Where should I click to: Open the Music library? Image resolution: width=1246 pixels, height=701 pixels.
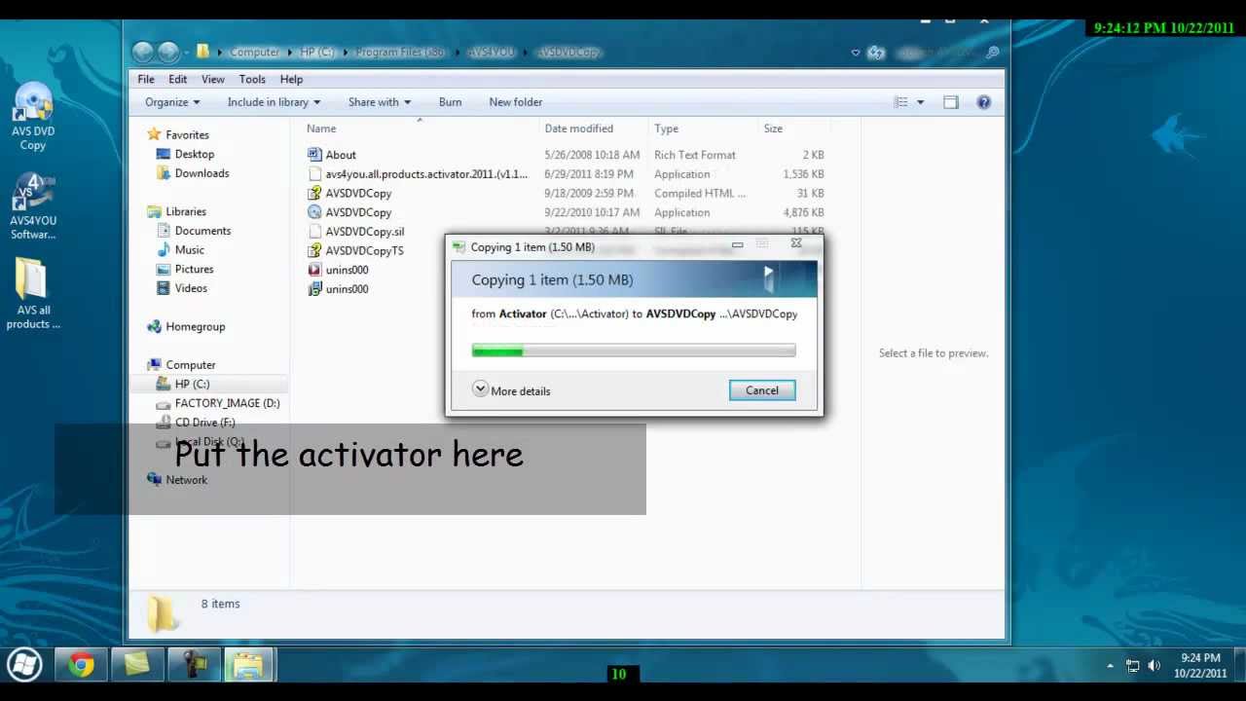tap(190, 250)
